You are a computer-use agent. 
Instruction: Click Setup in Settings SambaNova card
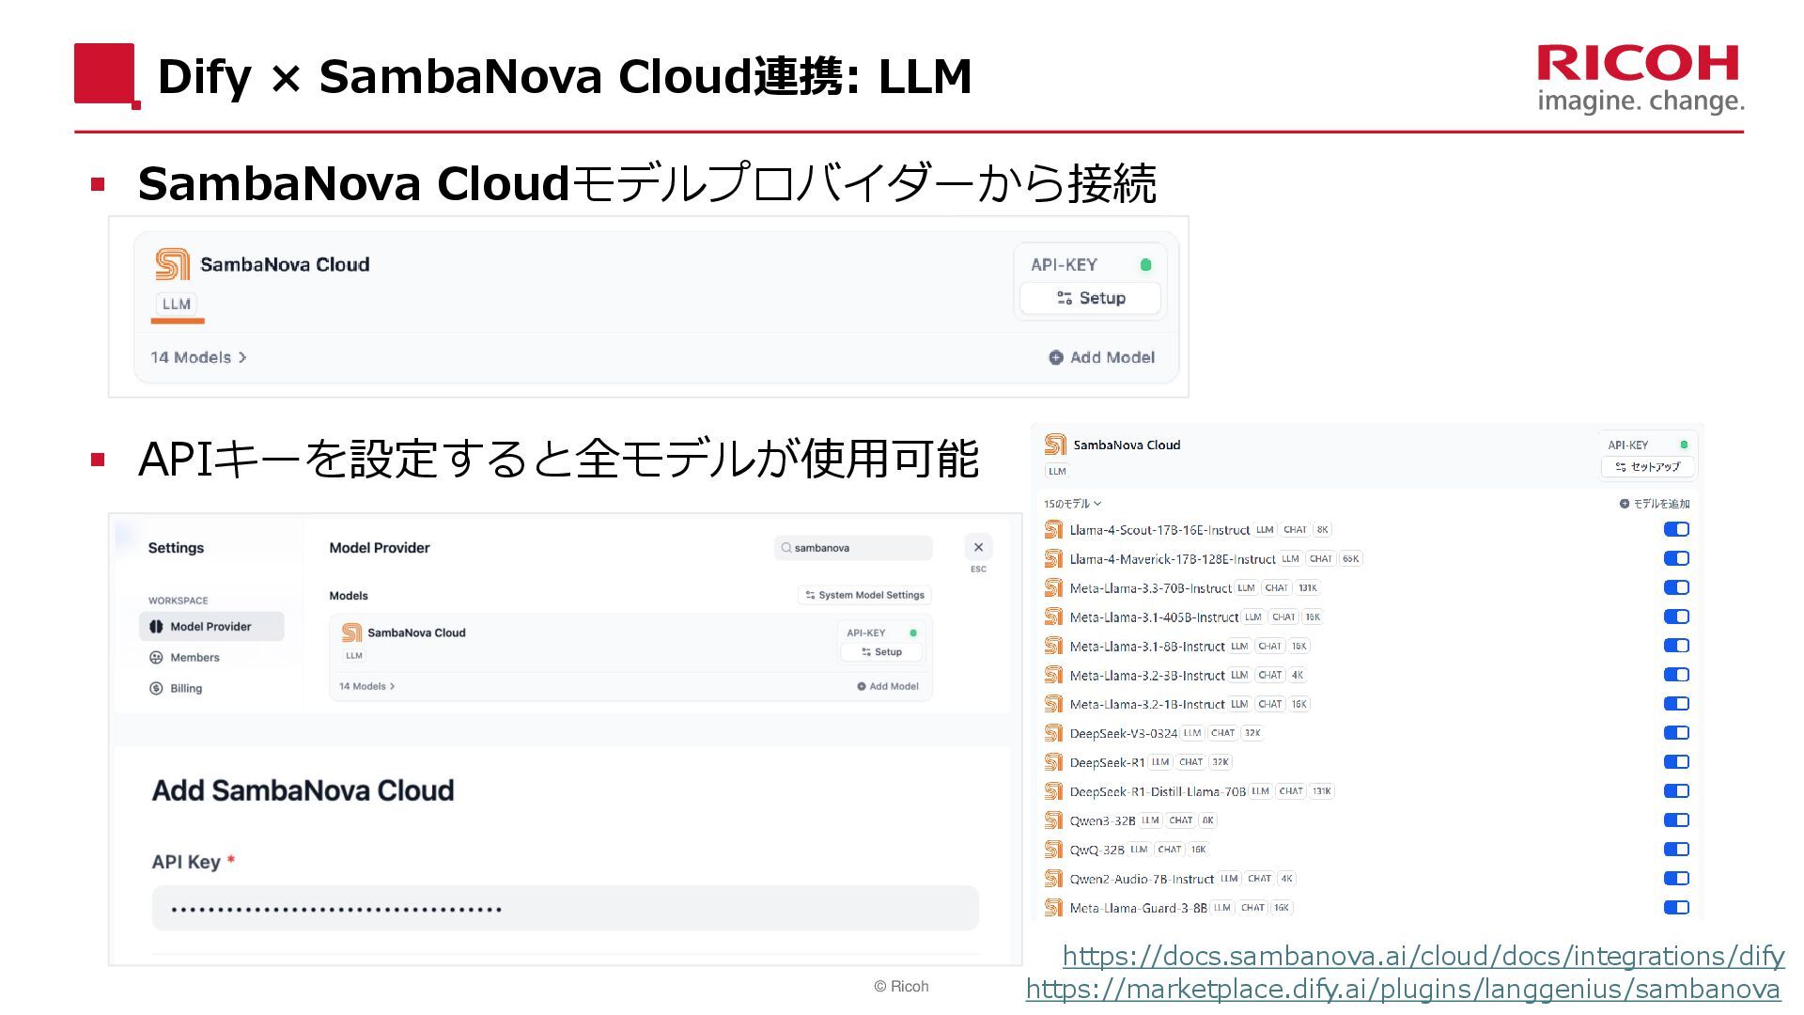tap(880, 652)
